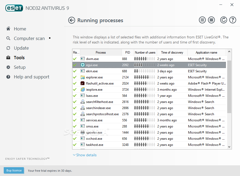Screen dimensions: 240x176
Task: Click the Help and support question icon
Action: click(x=8, y=77)
